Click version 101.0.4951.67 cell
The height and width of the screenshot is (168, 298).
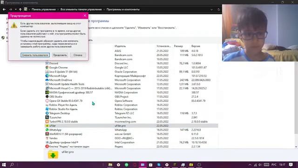pos(199,67)
